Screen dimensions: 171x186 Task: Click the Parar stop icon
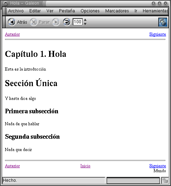click(x=34, y=22)
